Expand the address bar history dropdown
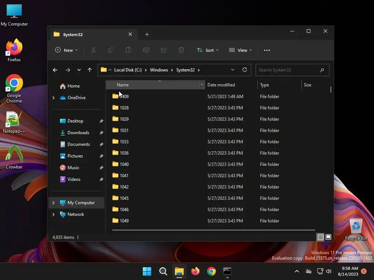 [233, 70]
